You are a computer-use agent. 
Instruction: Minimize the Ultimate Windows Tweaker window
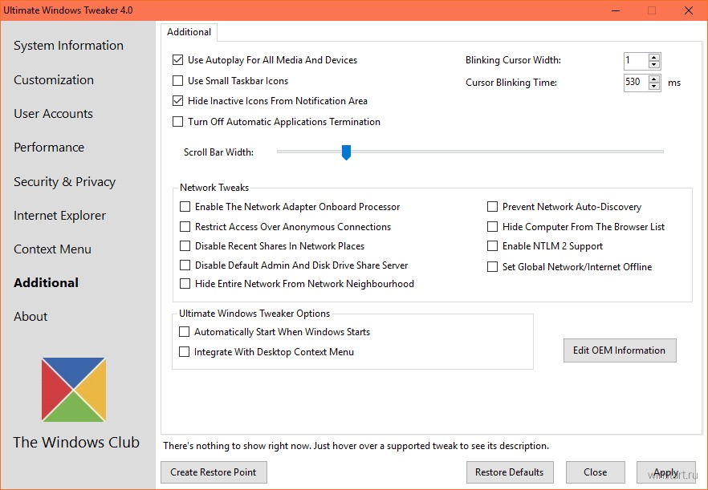coord(616,10)
